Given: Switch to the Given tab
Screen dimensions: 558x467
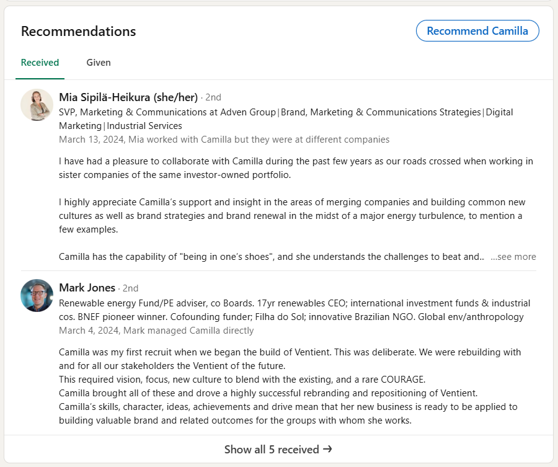Looking at the screenshot, I should tap(99, 63).
